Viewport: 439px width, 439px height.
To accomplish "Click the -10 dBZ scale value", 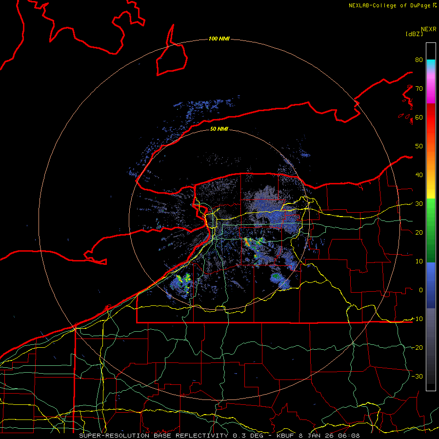I will pyautogui.click(x=417, y=319).
